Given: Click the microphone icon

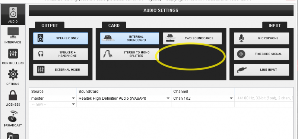Looking at the screenshot, I should [241, 38].
